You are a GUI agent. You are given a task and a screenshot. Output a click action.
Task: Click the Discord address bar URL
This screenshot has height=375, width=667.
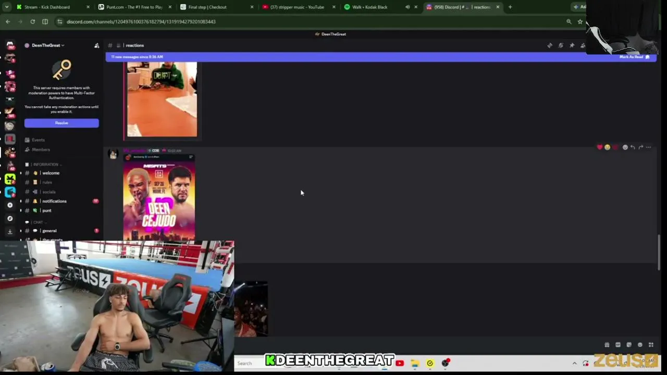[x=141, y=21]
